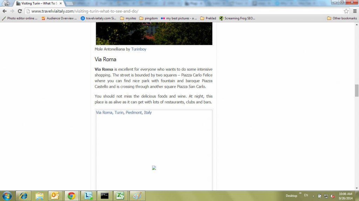The height and width of the screenshot is (201, 359).
Task: Click the scrollbar down arrow
Action: tap(357, 188)
